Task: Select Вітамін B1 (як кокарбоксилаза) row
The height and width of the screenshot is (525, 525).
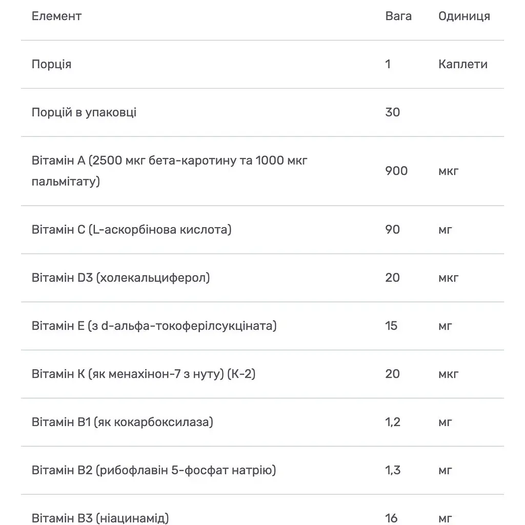Action: pyautogui.click(x=262, y=422)
